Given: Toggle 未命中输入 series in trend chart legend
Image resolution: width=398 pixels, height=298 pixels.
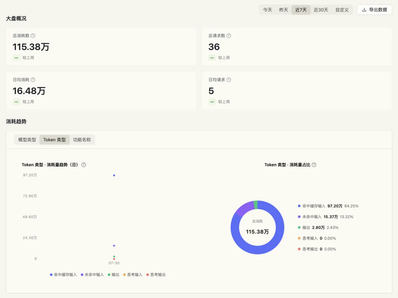Looking at the screenshot, I should coord(92,275).
